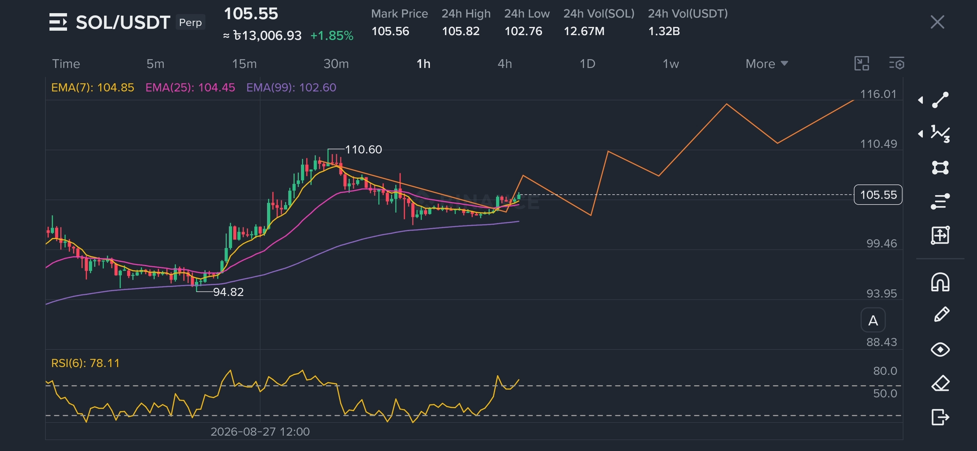
Task: Select the 30m interval
Action: click(x=336, y=64)
